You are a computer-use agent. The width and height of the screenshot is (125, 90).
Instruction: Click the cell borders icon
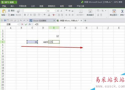[x=35, y=15]
